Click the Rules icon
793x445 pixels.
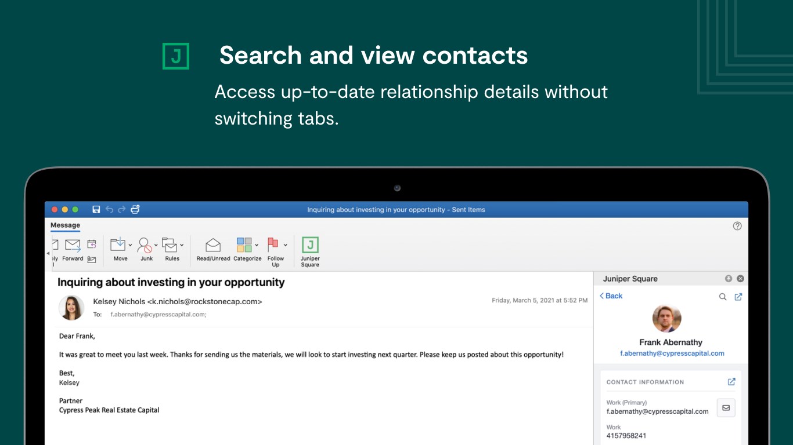170,245
